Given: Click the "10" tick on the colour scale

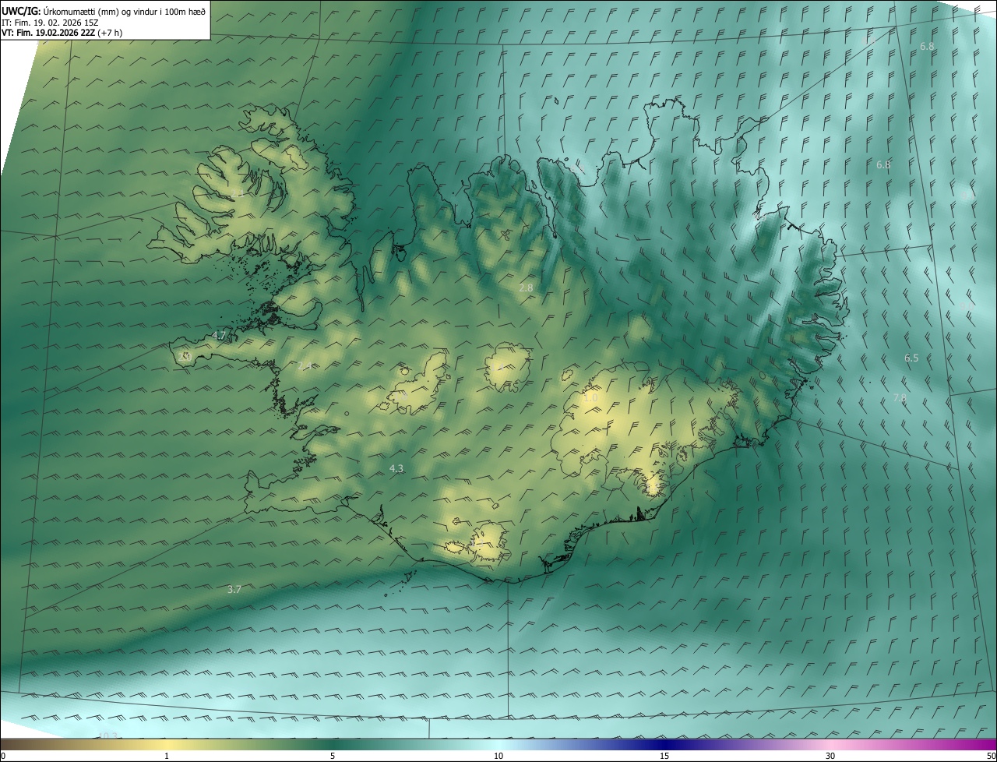Looking at the screenshot, I should (498, 756).
